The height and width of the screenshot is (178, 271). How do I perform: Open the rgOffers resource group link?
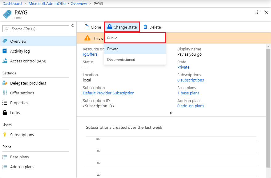pyautogui.click(x=90, y=54)
